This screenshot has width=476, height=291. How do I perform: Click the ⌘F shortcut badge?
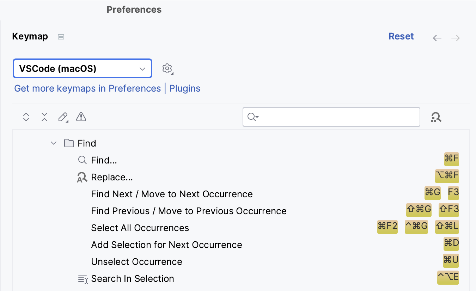click(451, 159)
